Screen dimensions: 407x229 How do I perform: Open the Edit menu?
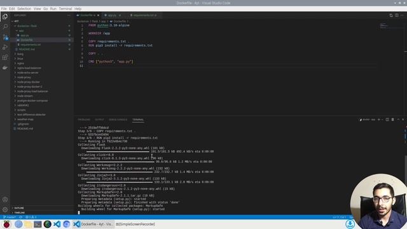pyautogui.click(x=12, y=8)
